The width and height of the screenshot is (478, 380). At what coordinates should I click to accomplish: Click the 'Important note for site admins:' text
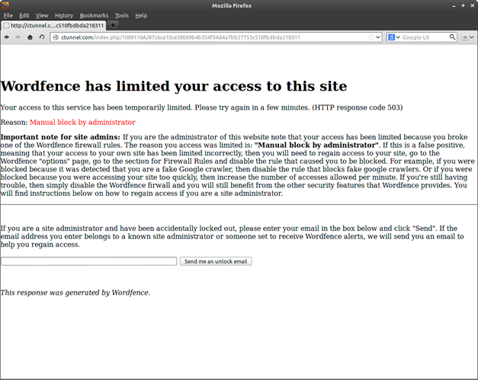click(x=60, y=137)
